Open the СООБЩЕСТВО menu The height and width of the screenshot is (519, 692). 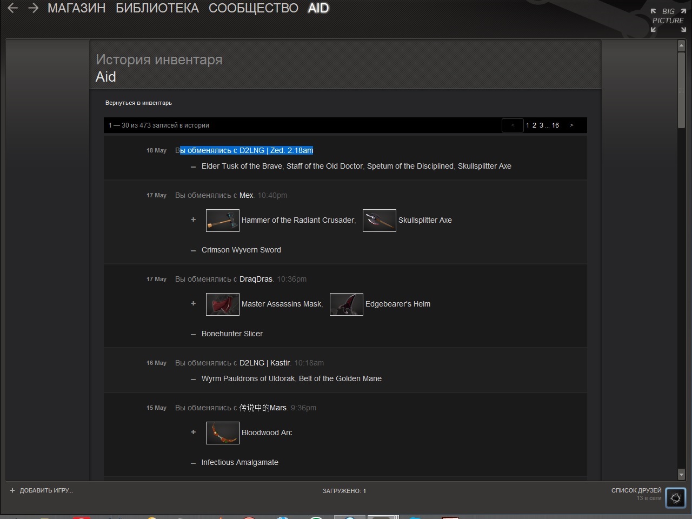click(253, 8)
